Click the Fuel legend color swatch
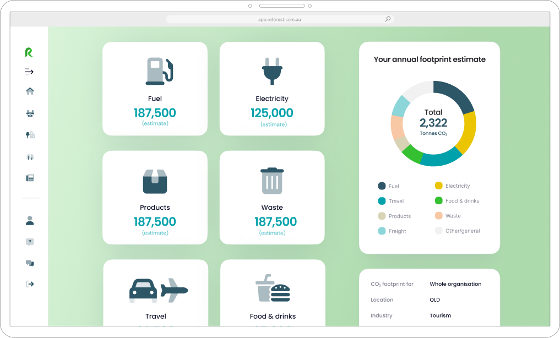Viewport: 560px width, 338px height. point(382,186)
